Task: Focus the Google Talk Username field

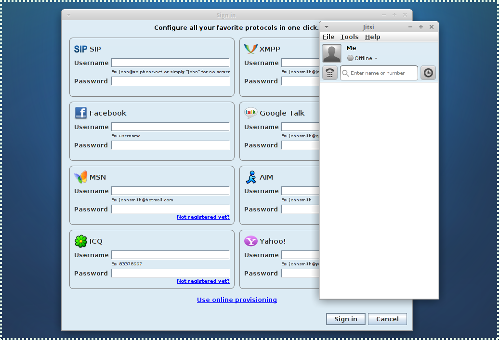Action: coord(300,127)
